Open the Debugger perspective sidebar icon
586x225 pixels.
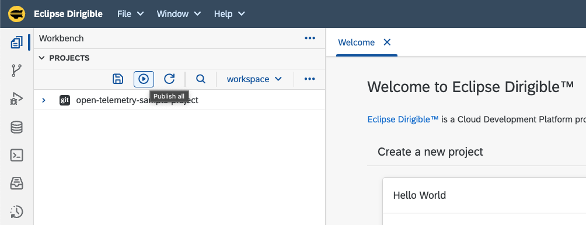point(16,99)
